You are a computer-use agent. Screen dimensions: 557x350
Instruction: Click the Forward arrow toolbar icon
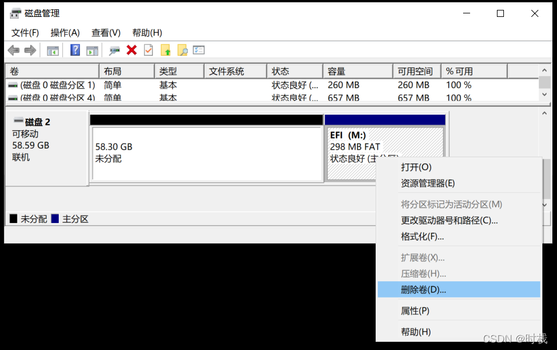pyautogui.click(x=30, y=50)
